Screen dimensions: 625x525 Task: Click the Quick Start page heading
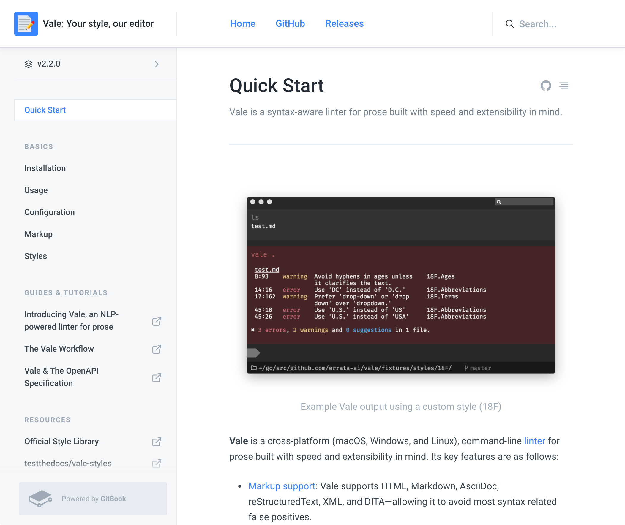coord(276,86)
